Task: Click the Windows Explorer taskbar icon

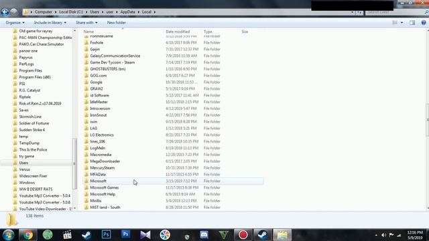Action: (x=282, y=235)
